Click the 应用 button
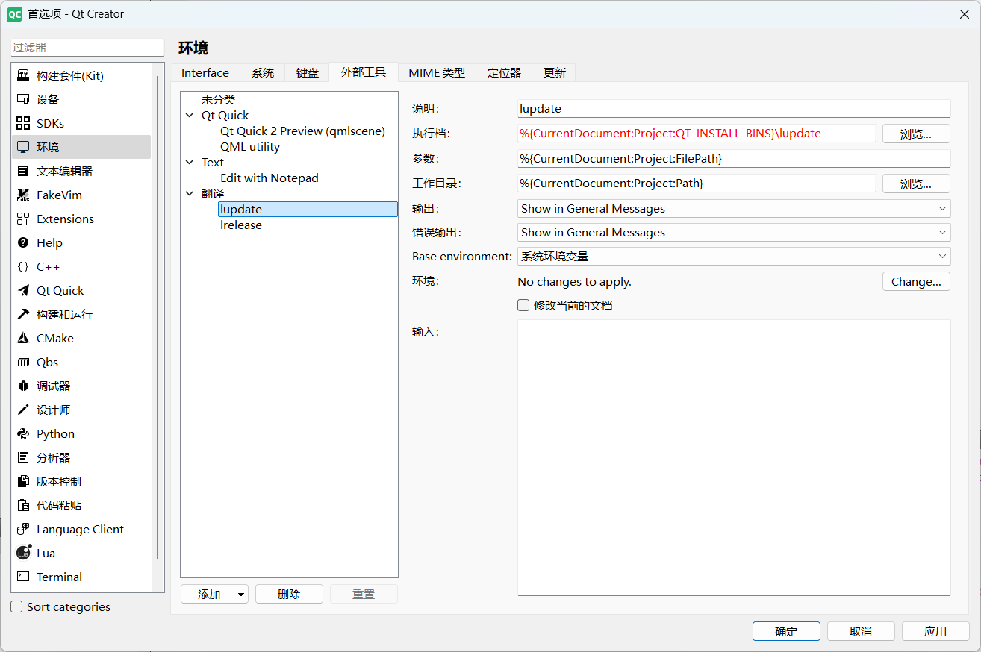Viewport: 981px width, 652px height. click(x=935, y=631)
